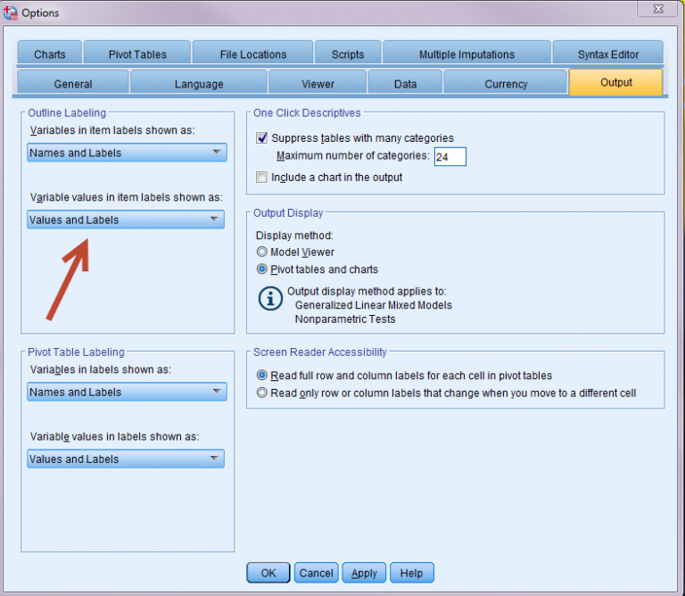Expand Outline variable values Values and Labels dropdown
Viewport: 685px width, 596px height.
pos(126,219)
